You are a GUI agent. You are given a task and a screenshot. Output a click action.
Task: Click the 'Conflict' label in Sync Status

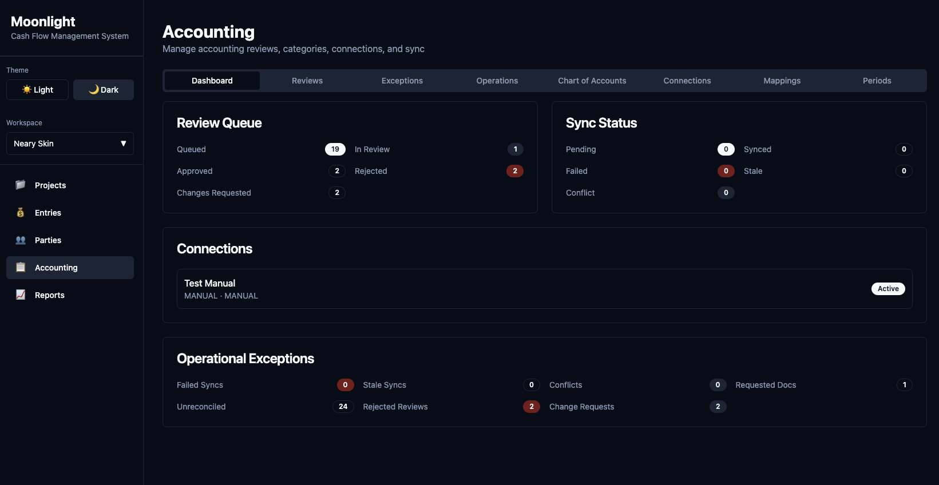click(x=580, y=193)
